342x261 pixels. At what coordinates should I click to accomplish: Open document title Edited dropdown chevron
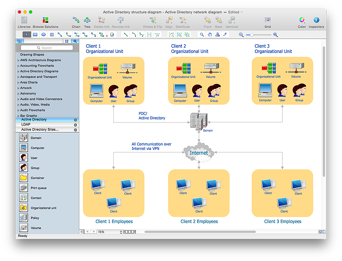point(242,12)
